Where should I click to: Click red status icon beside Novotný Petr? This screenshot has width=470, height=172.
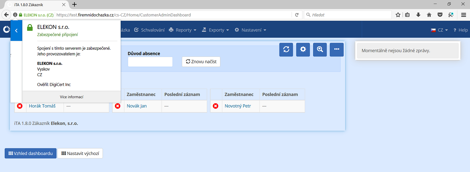tap(215, 106)
